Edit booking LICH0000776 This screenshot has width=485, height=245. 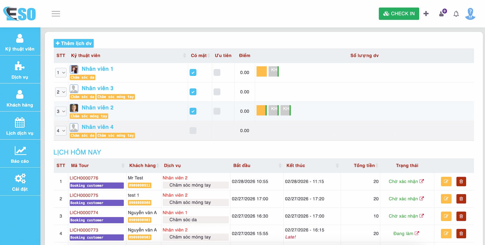(446, 181)
